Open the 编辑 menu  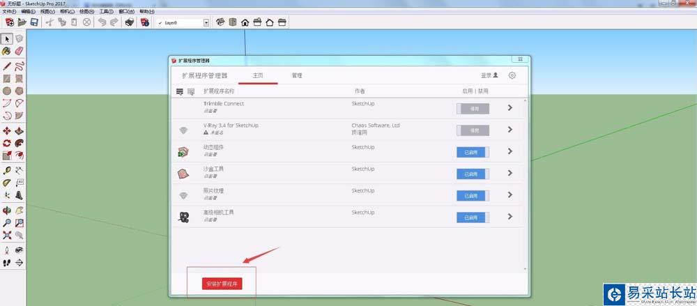pos(28,11)
